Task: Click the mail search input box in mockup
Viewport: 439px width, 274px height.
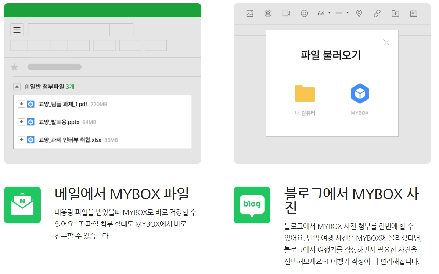Action: point(69,30)
